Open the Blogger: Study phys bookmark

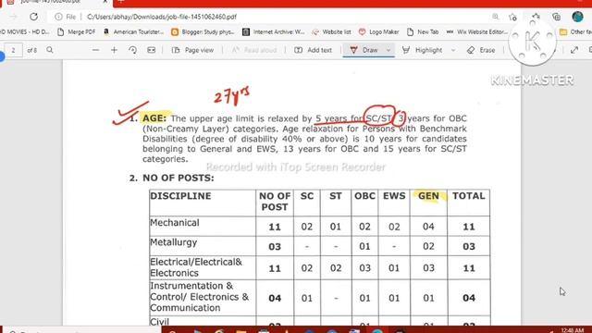point(203,32)
